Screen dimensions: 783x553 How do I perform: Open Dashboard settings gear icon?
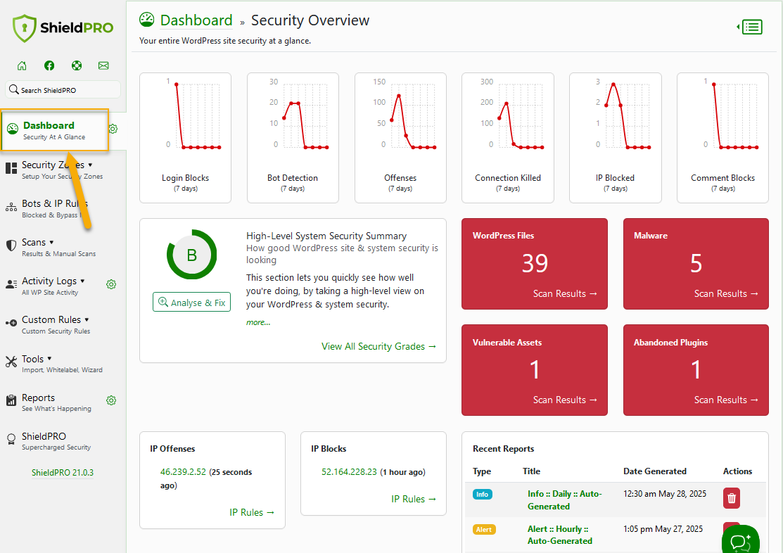click(113, 129)
